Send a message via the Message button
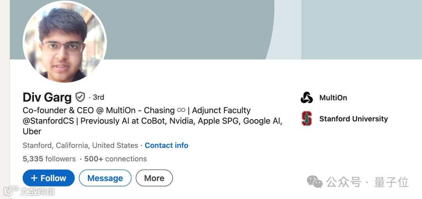 coord(105,178)
